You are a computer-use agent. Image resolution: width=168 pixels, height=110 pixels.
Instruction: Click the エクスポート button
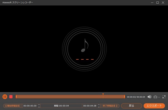click(x=154, y=106)
